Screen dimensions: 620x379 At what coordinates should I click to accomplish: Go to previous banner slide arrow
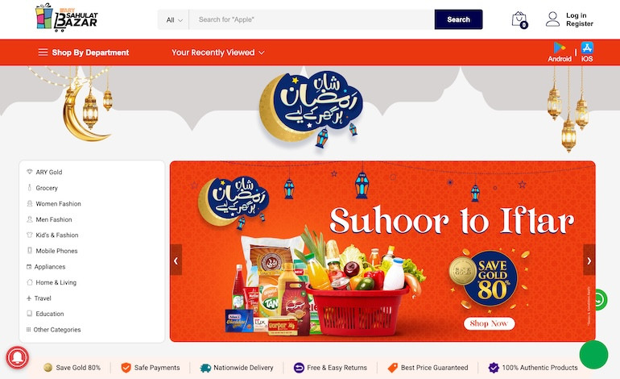point(176,260)
